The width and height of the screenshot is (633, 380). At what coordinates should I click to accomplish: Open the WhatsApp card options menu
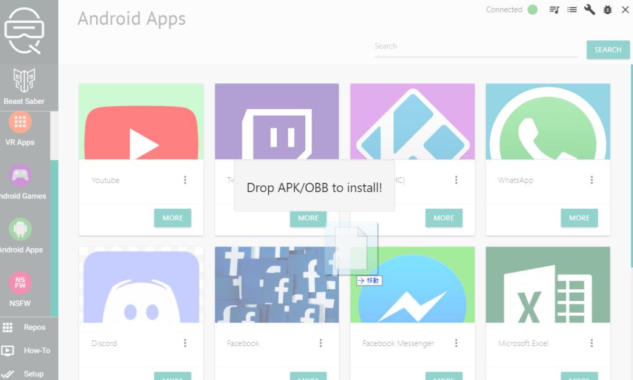(x=592, y=180)
